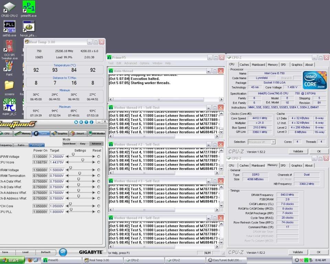Open the Test menu in Prime95
The width and height of the screenshot is (330, 264).
pos(111,63)
